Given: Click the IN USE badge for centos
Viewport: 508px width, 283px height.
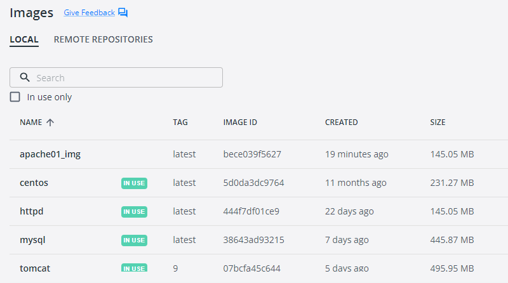Looking at the screenshot, I should click(134, 183).
